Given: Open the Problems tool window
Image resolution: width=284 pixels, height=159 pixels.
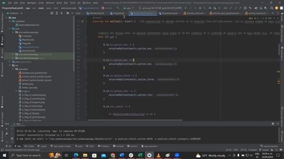Looking at the screenshot, I should pos(103,146).
